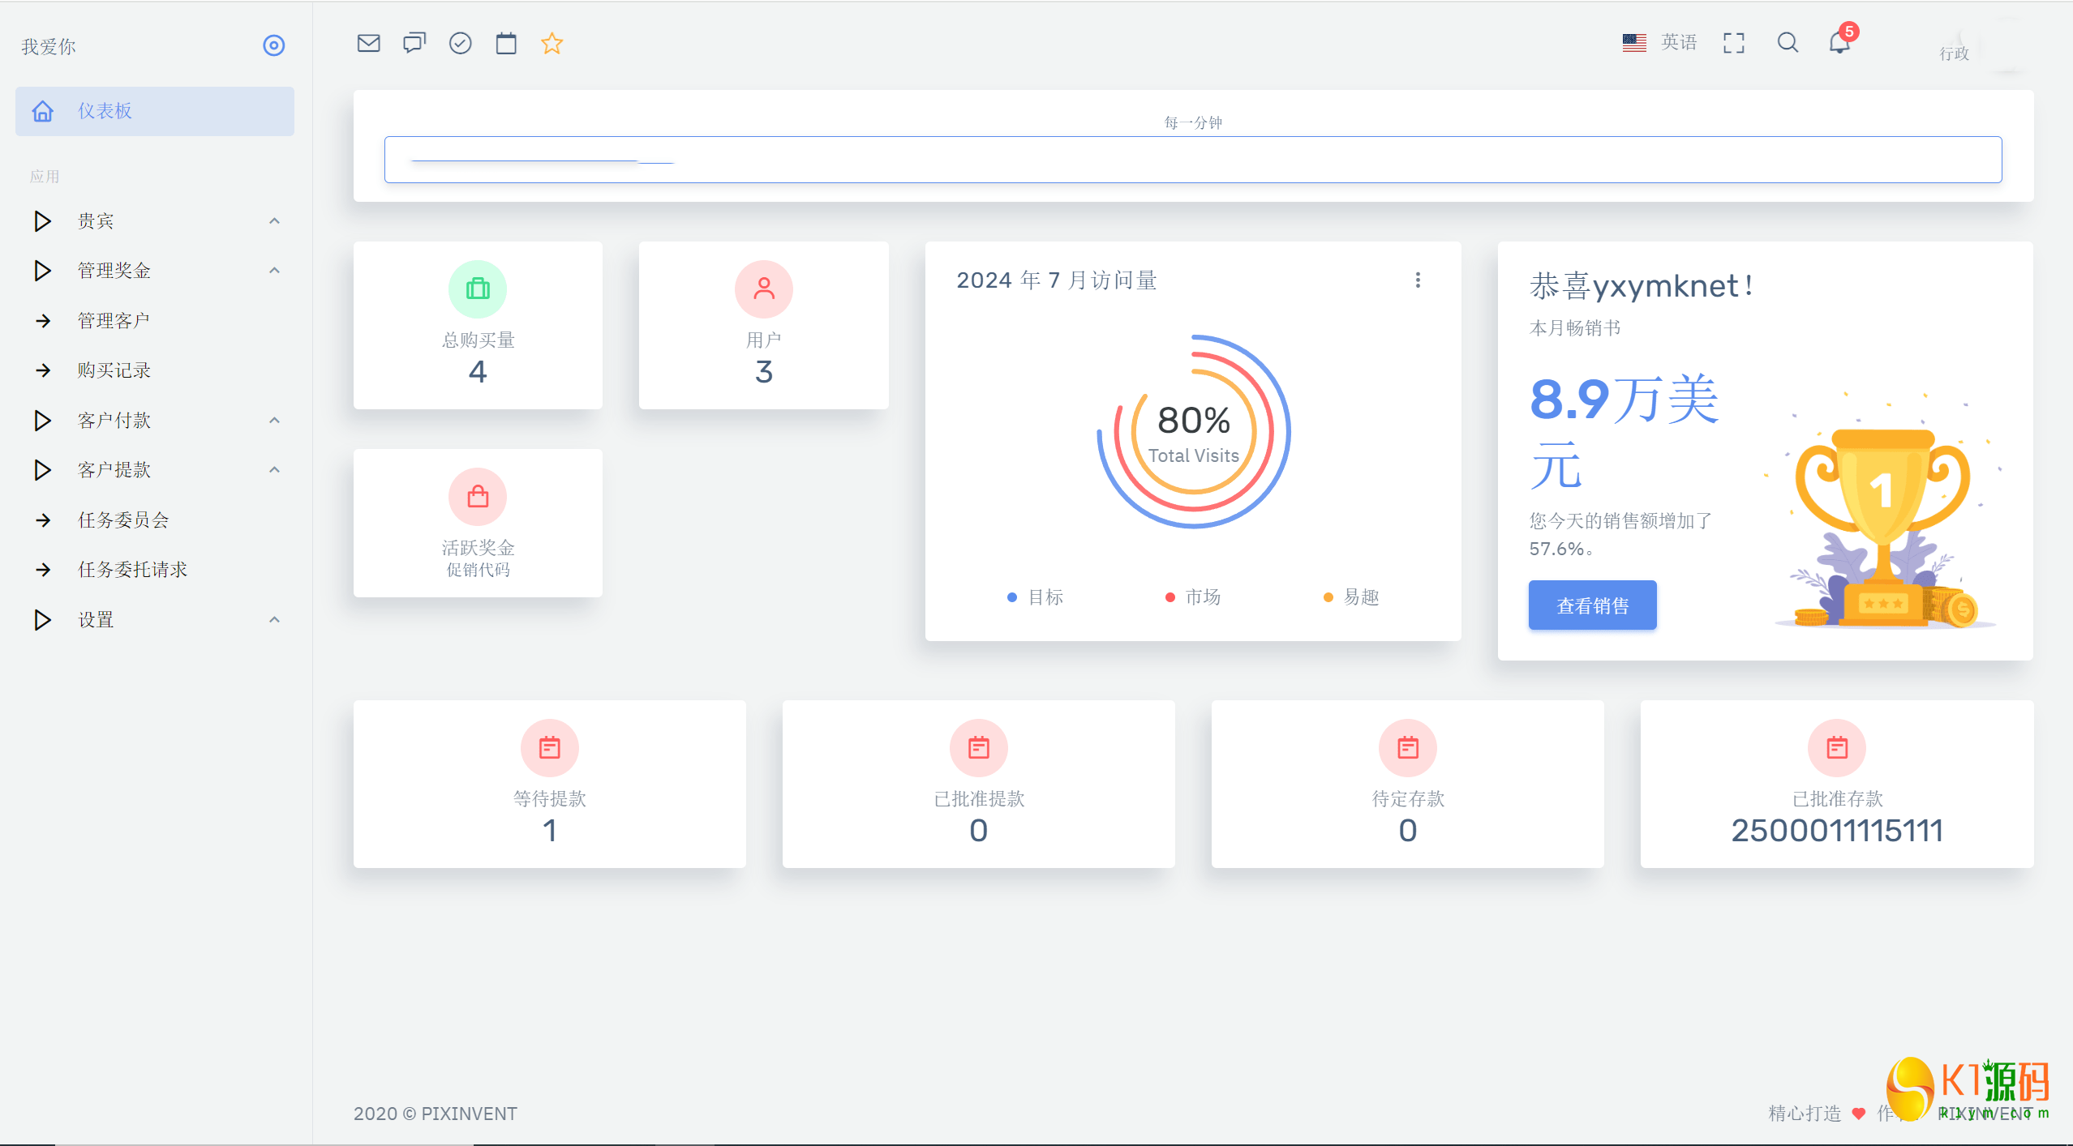Select 仪表板 in the sidebar
Viewport: 2073px width, 1146px height.
coord(155,111)
